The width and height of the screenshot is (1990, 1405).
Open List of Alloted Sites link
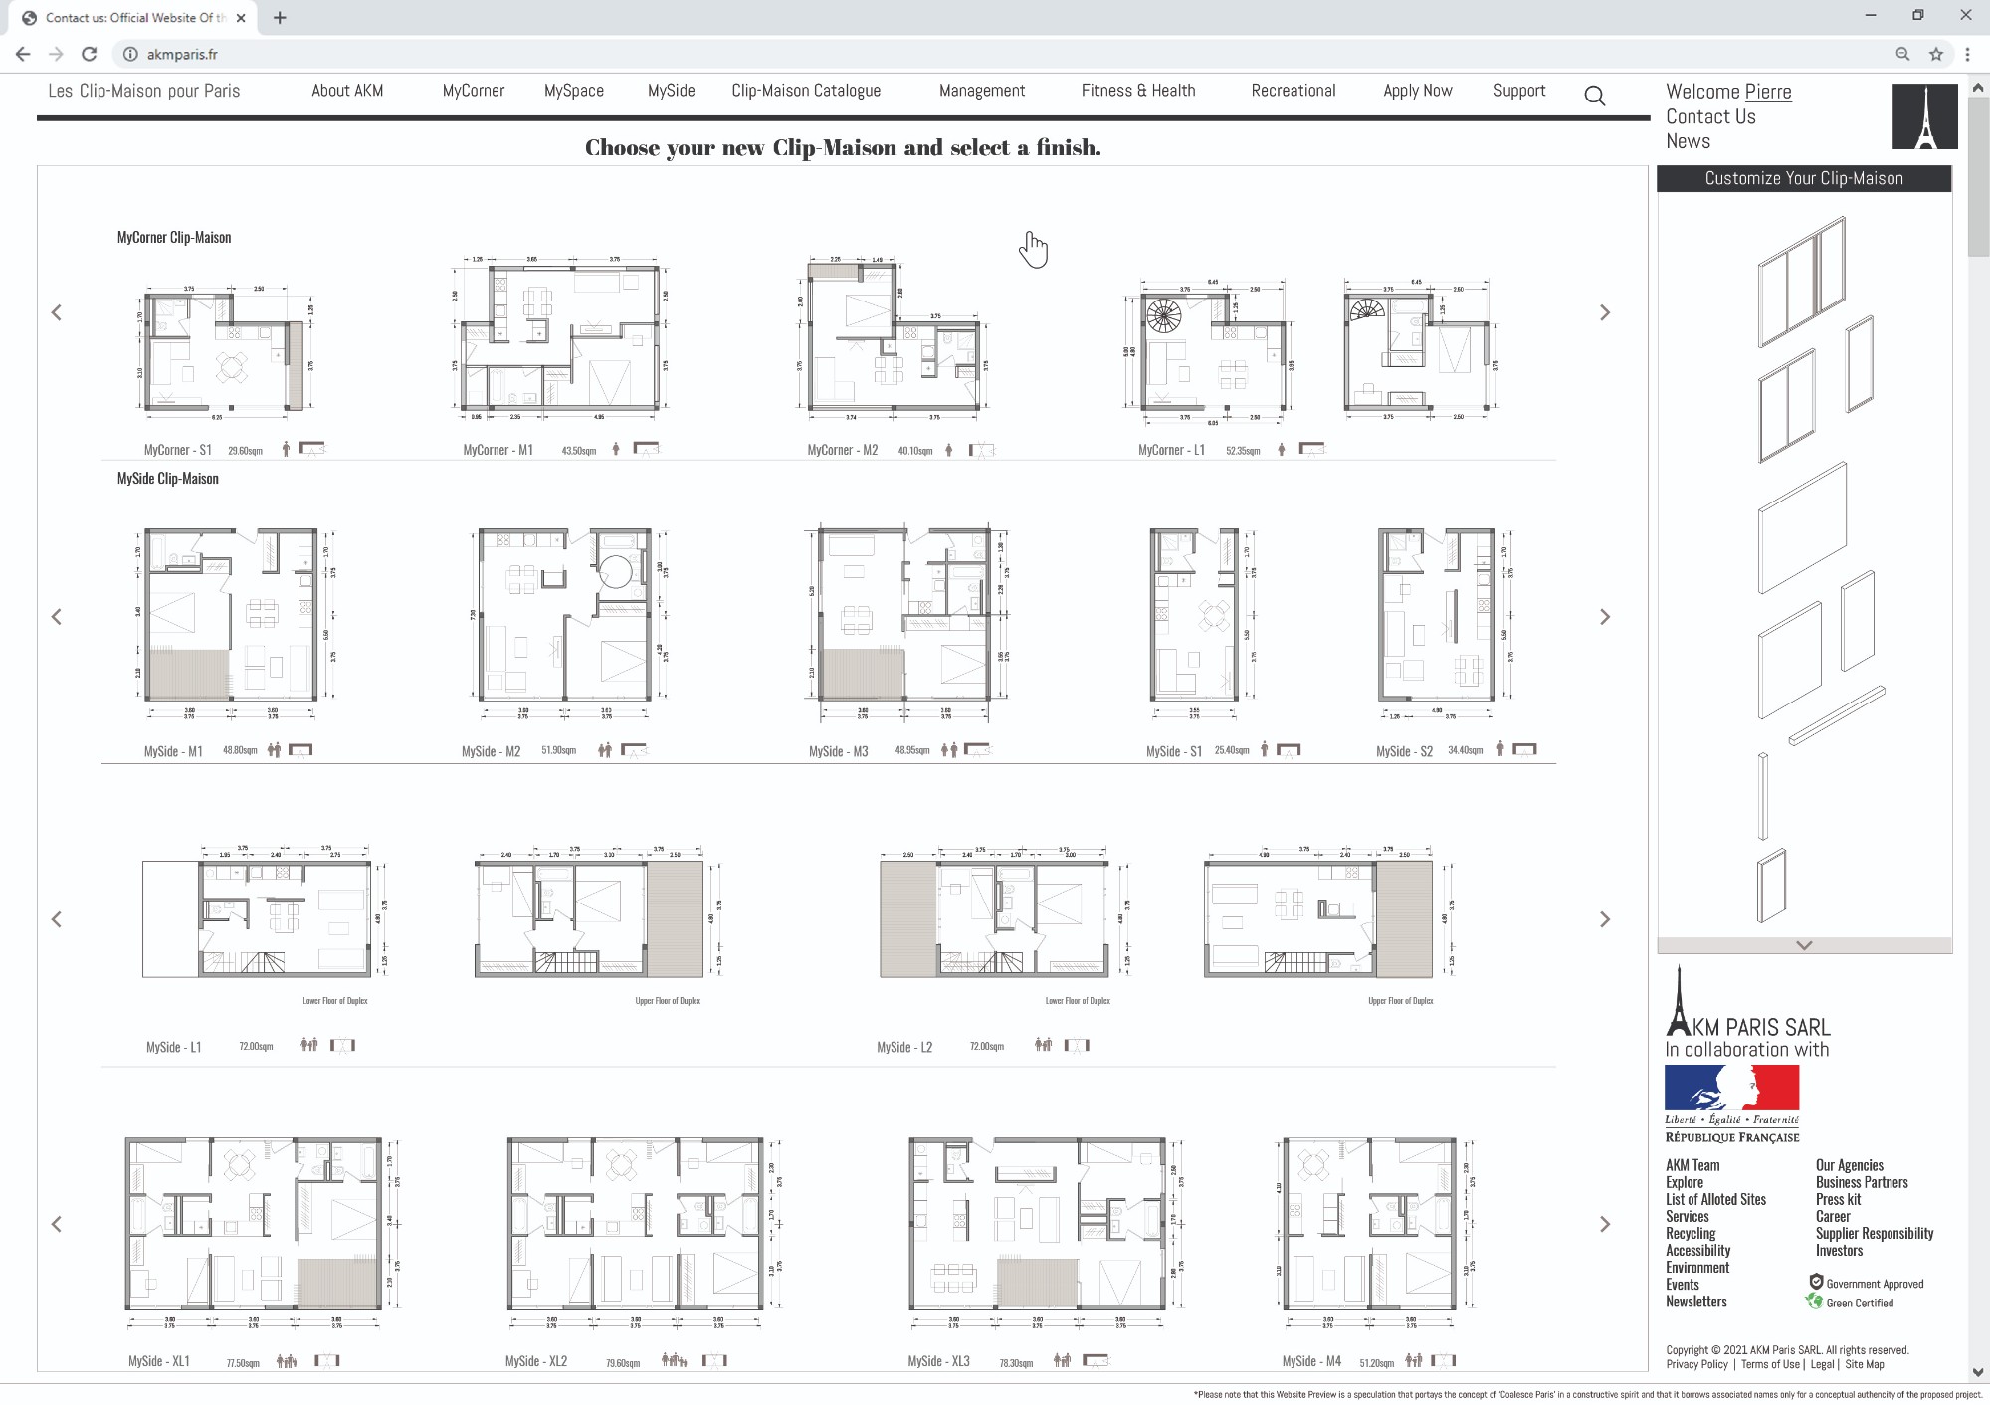1715,1199
